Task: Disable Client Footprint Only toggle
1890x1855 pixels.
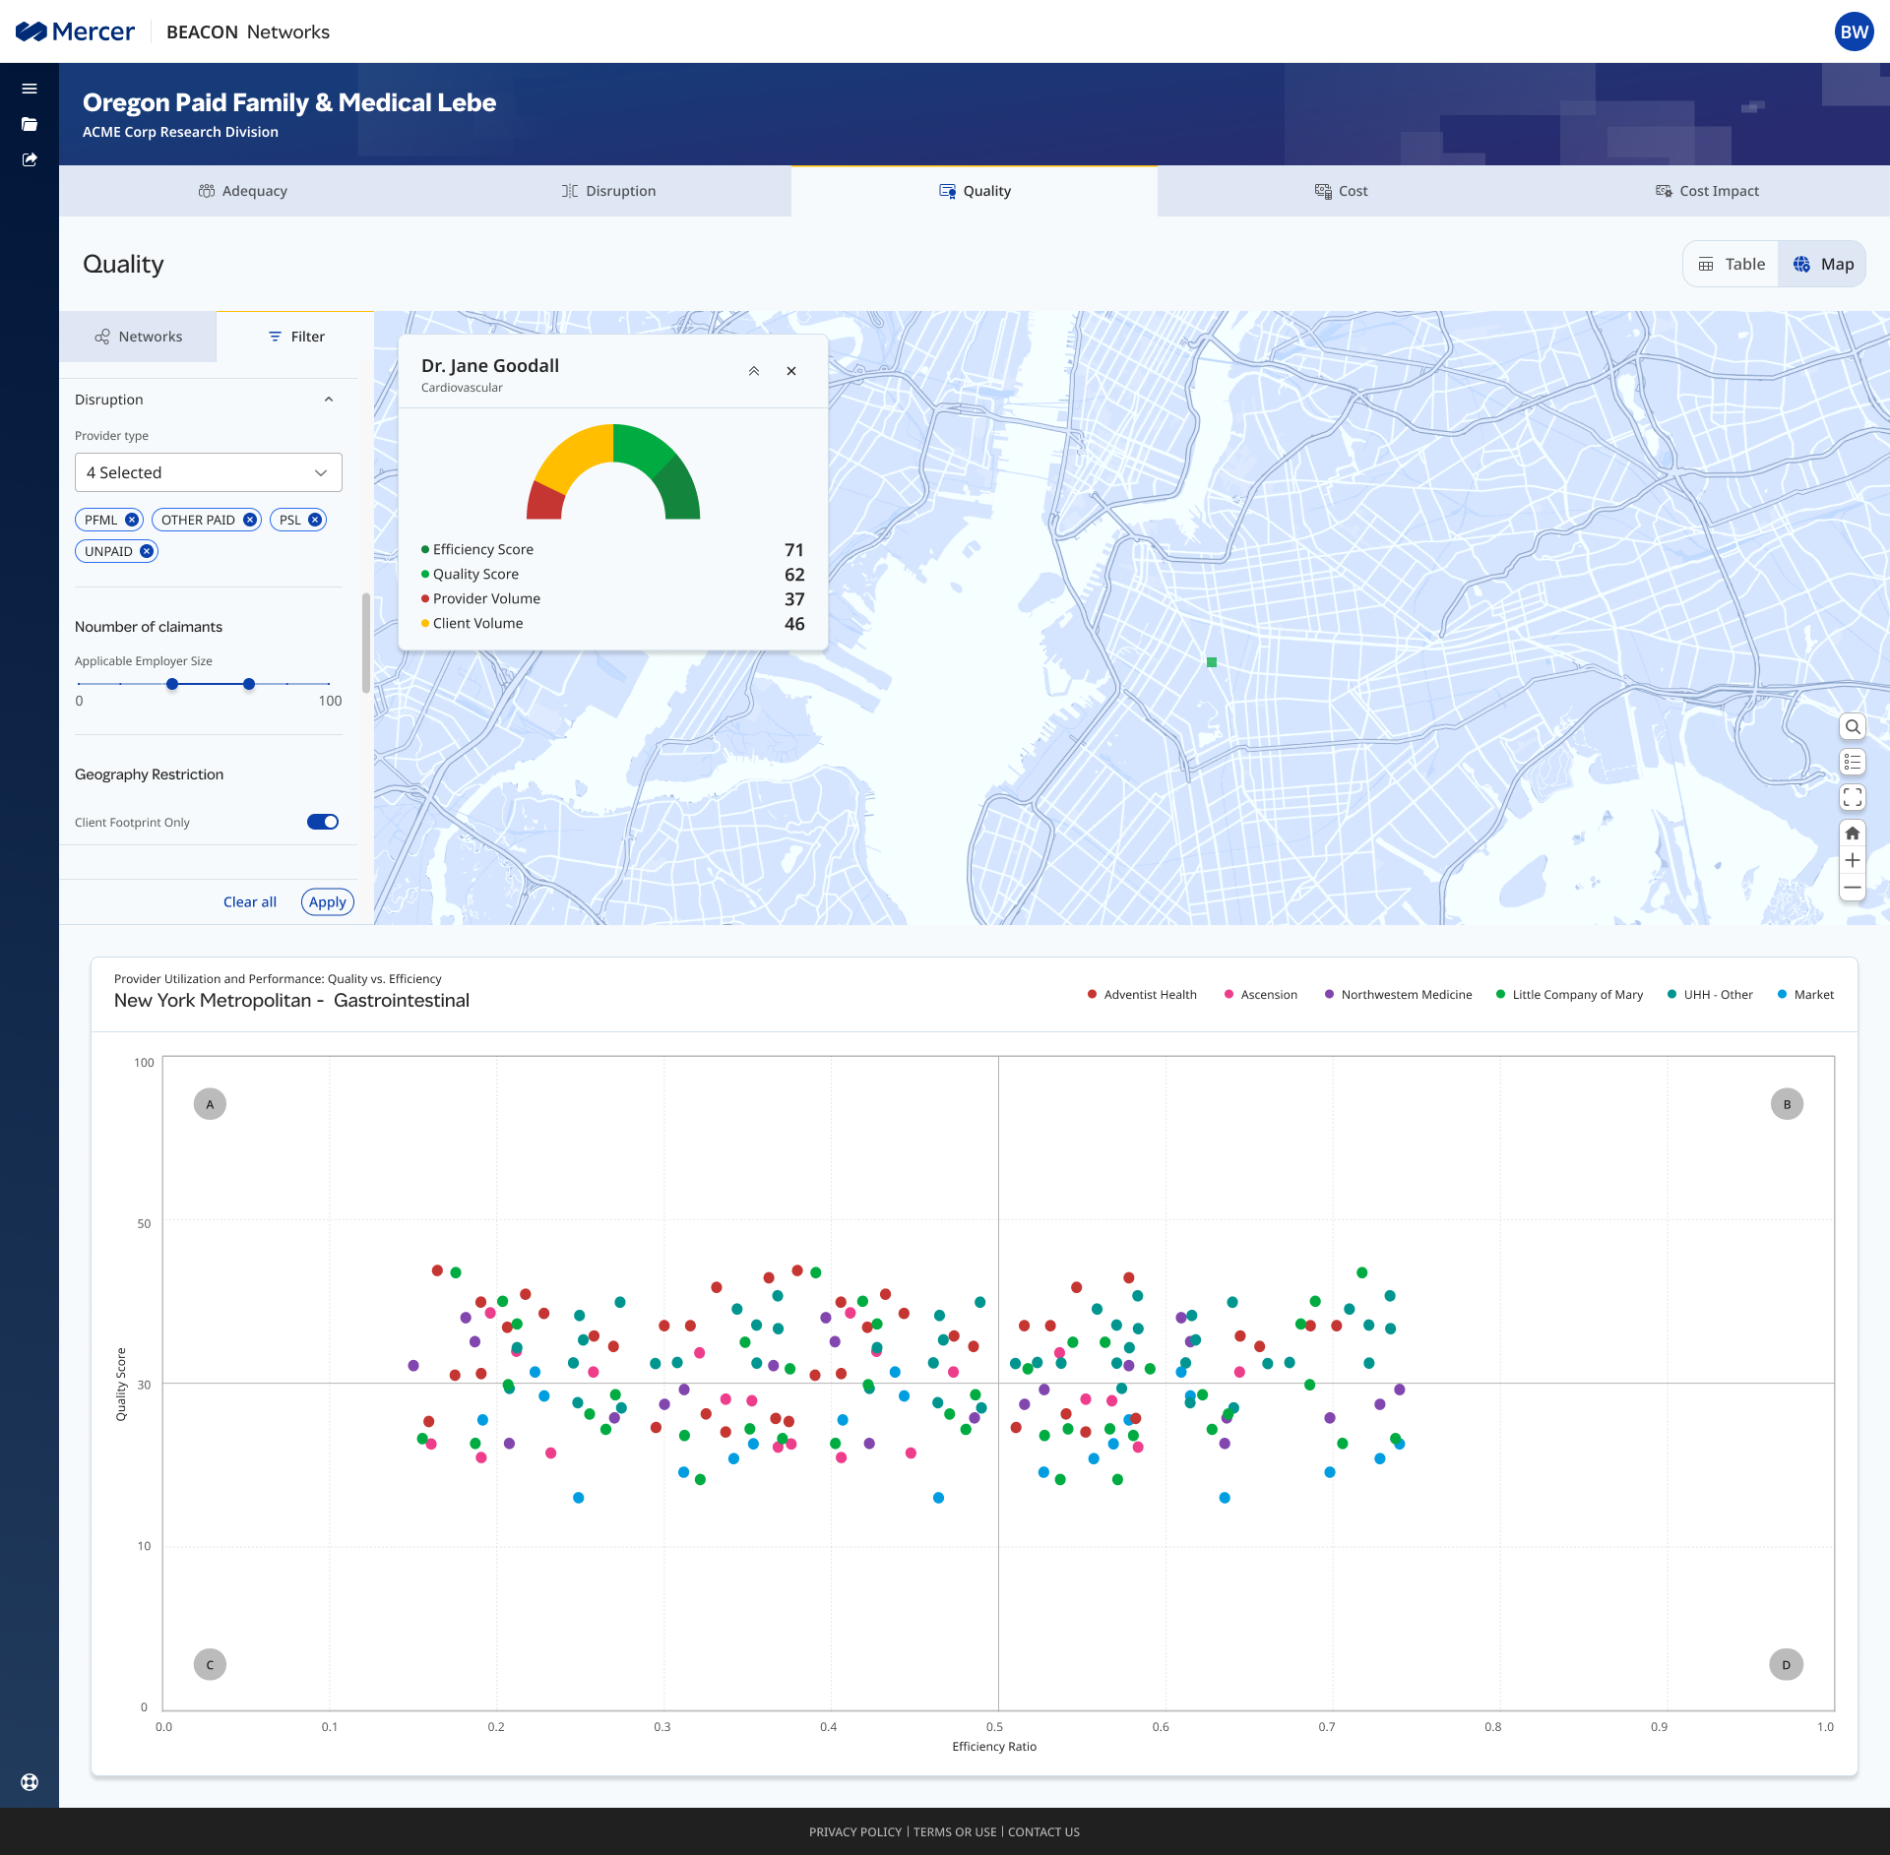Action: coord(323,822)
